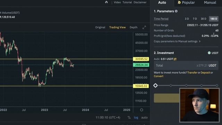Choose the 180 D time period

tap(214, 19)
